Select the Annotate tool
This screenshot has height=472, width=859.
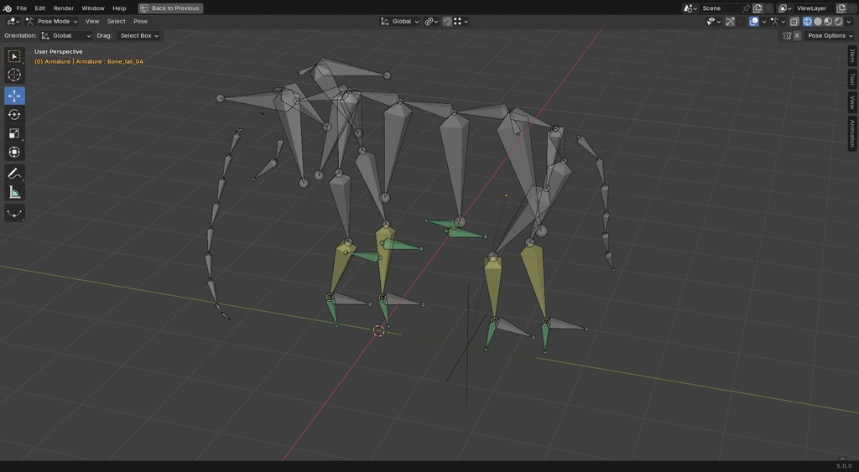(x=14, y=174)
